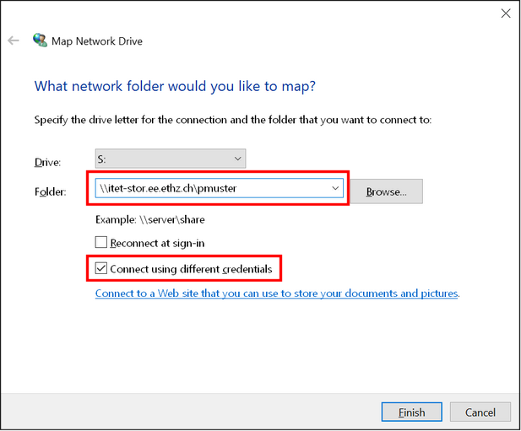
Task: Click the 'Connect using different credentials' label
Action: [191, 269]
